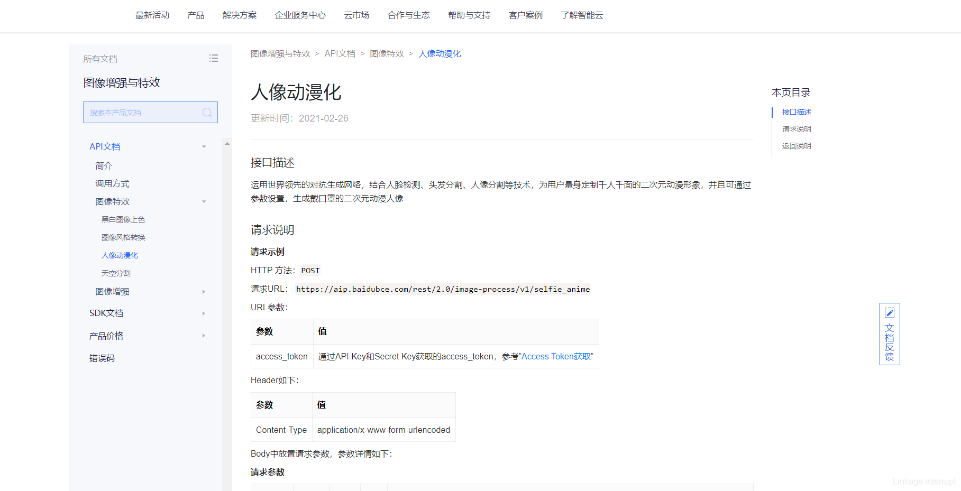This screenshot has height=491, width=961.
Task: Click the search magnifier icon in sidebar
Action: [207, 112]
